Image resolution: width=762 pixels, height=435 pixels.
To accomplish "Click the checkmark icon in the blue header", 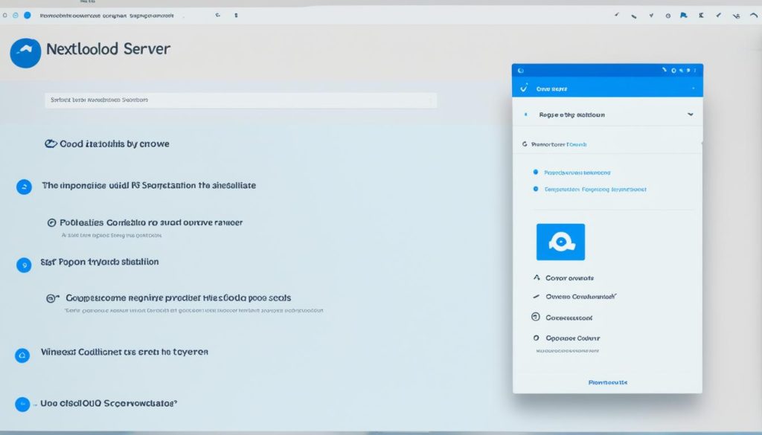I will 525,88.
